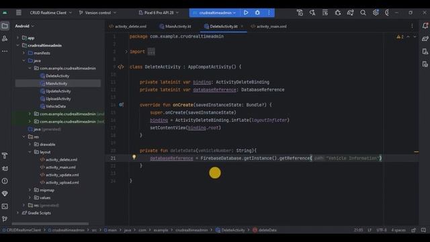
Task: Collapse the layout folder
Action: click(30, 152)
